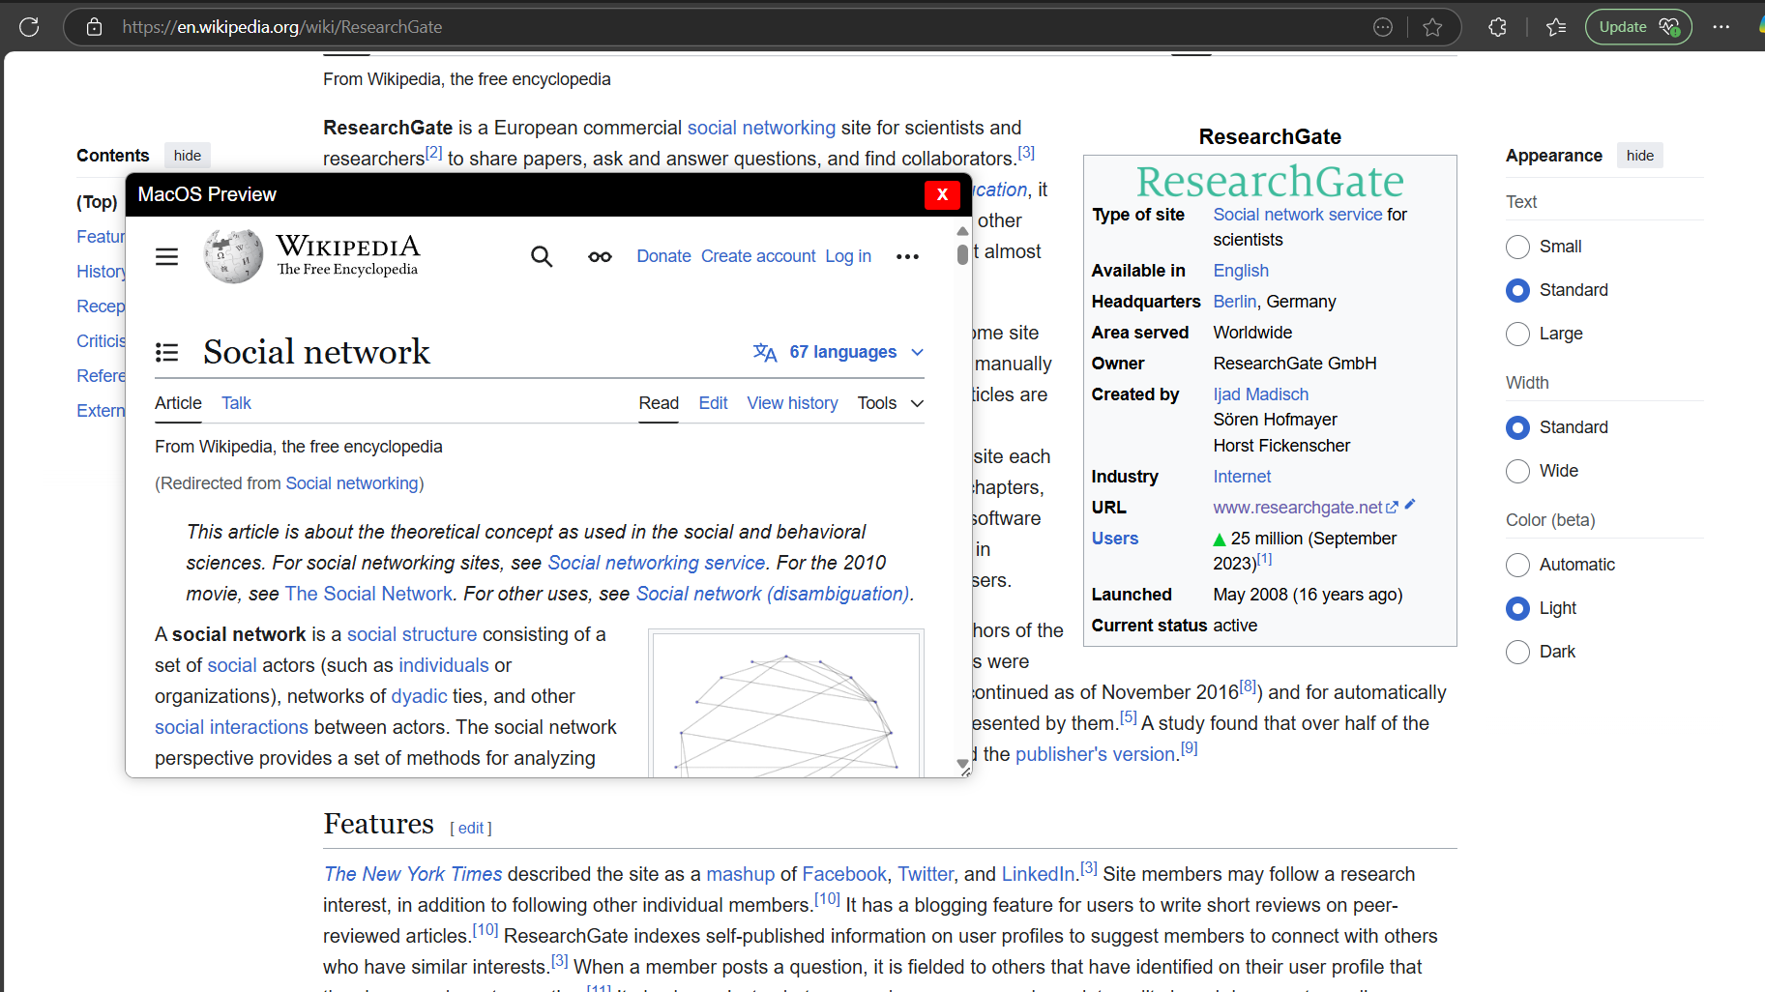Hide the Appearance panel
The width and height of the screenshot is (1765, 992).
1639,156
